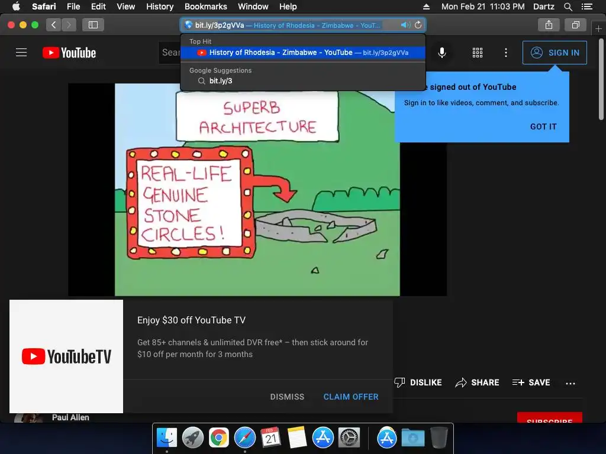
Task: Click the SUBSCRIBE button
Action: pos(550,418)
